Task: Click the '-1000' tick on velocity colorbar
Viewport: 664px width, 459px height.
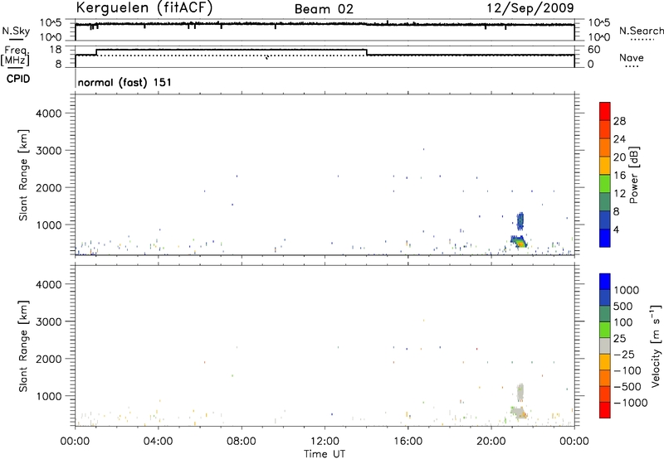Action: pyautogui.click(x=630, y=403)
